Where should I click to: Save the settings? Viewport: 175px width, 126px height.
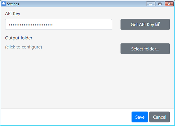(x=140, y=117)
